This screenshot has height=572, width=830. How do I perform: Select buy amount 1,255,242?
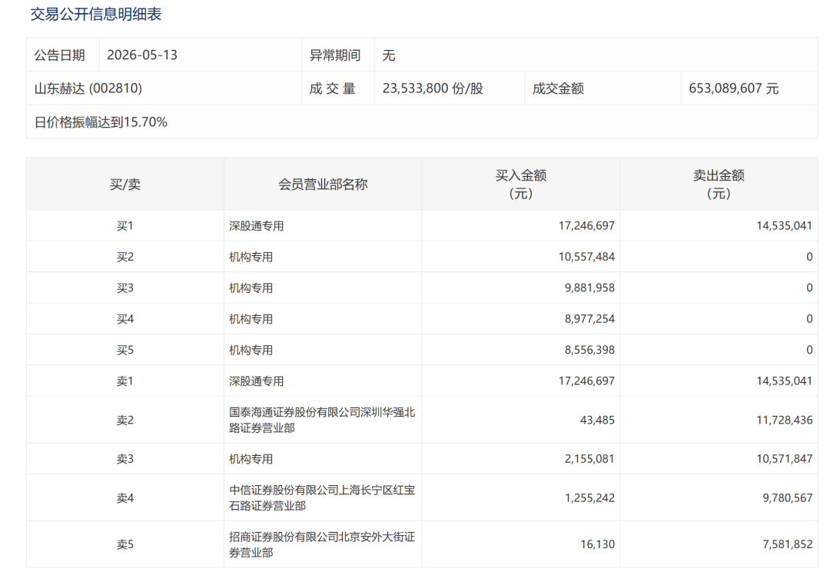(589, 498)
